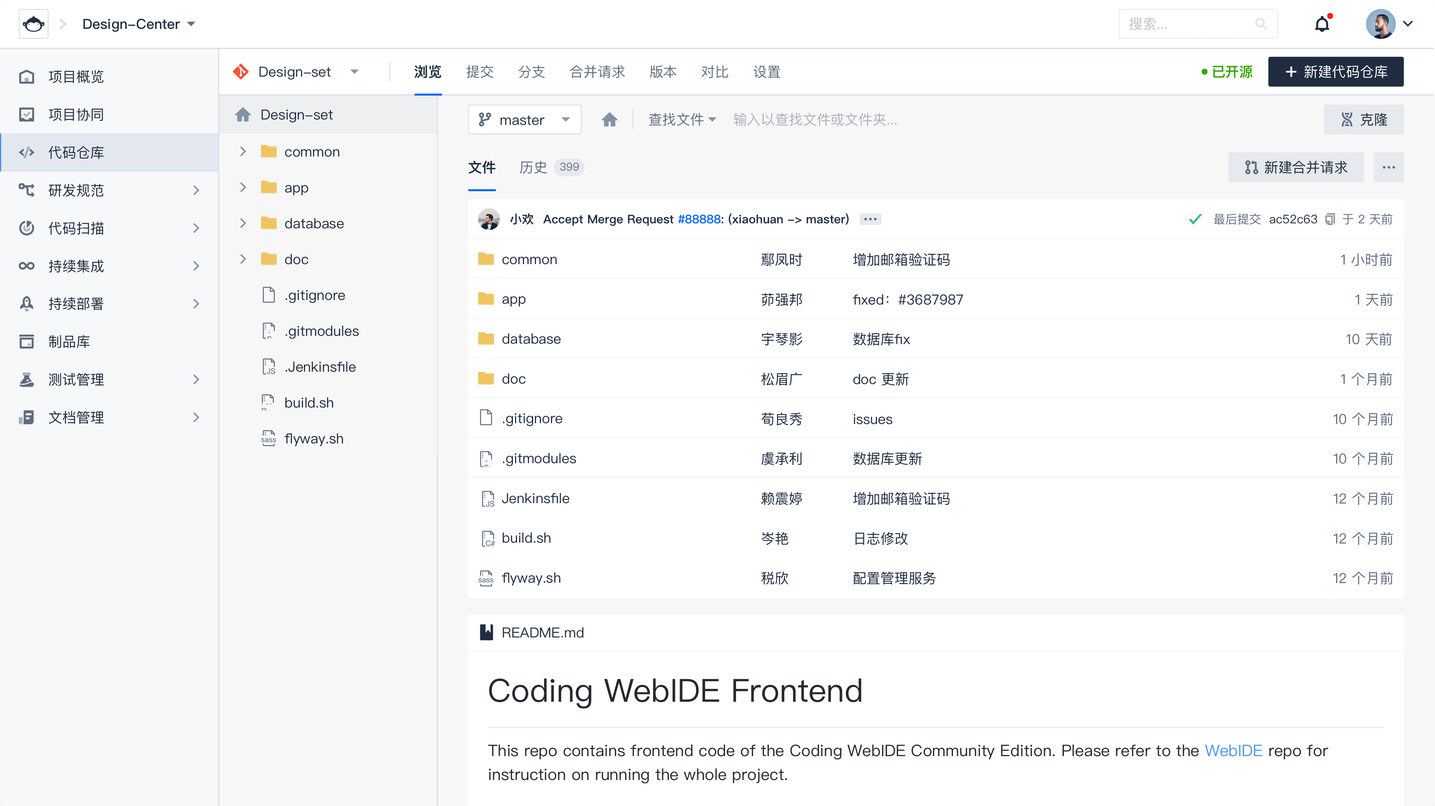Click the 制品库 sidebar icon
The height and width of the screenshot is (806, 1435).
point(27,341)
